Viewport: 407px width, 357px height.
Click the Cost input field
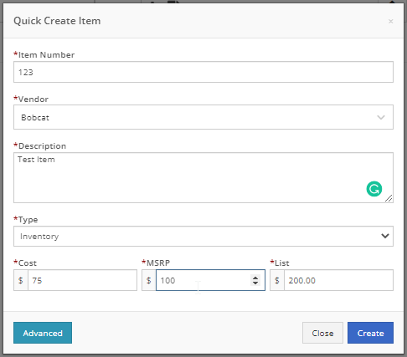click(82, 280)
